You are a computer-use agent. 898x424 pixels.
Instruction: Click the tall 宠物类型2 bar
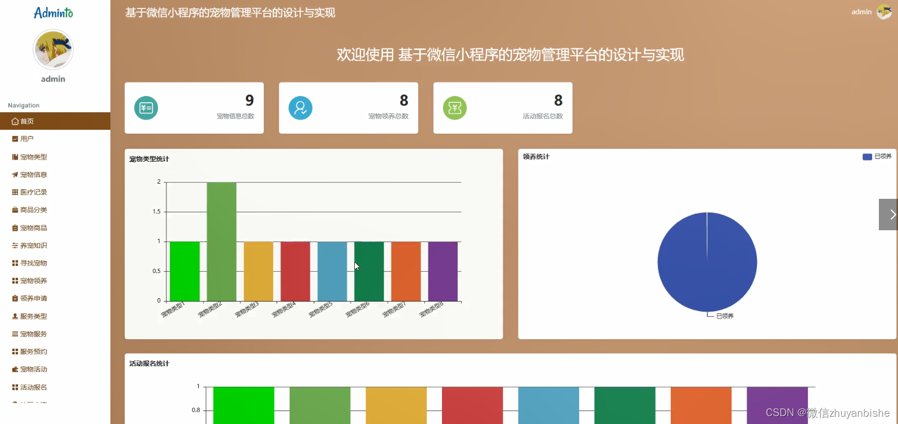(222, 241)
